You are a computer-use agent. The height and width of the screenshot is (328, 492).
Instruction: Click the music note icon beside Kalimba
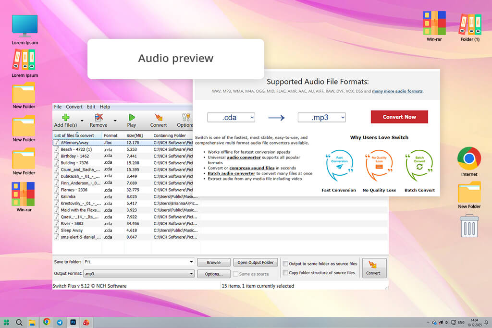point(57,196)
